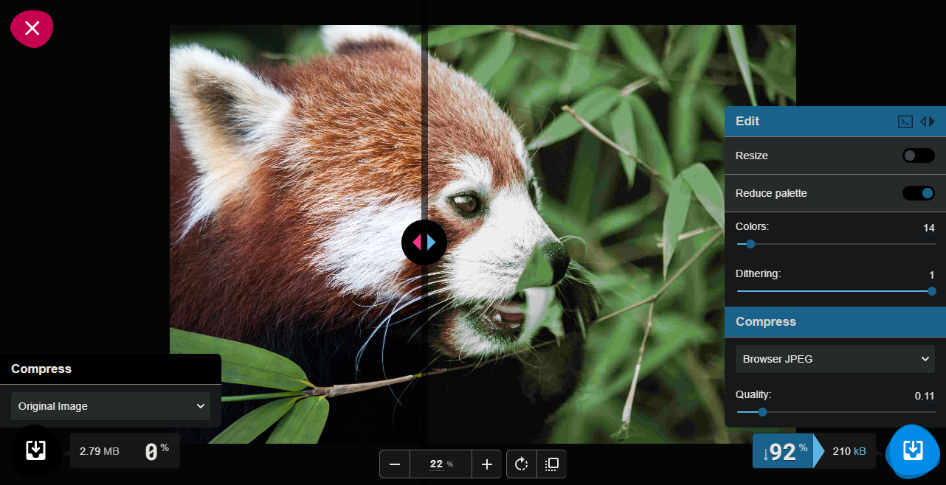The width and height of the screenshot is (946, 485).
Task: Toggle the background pattern icon
Action: 551,464
